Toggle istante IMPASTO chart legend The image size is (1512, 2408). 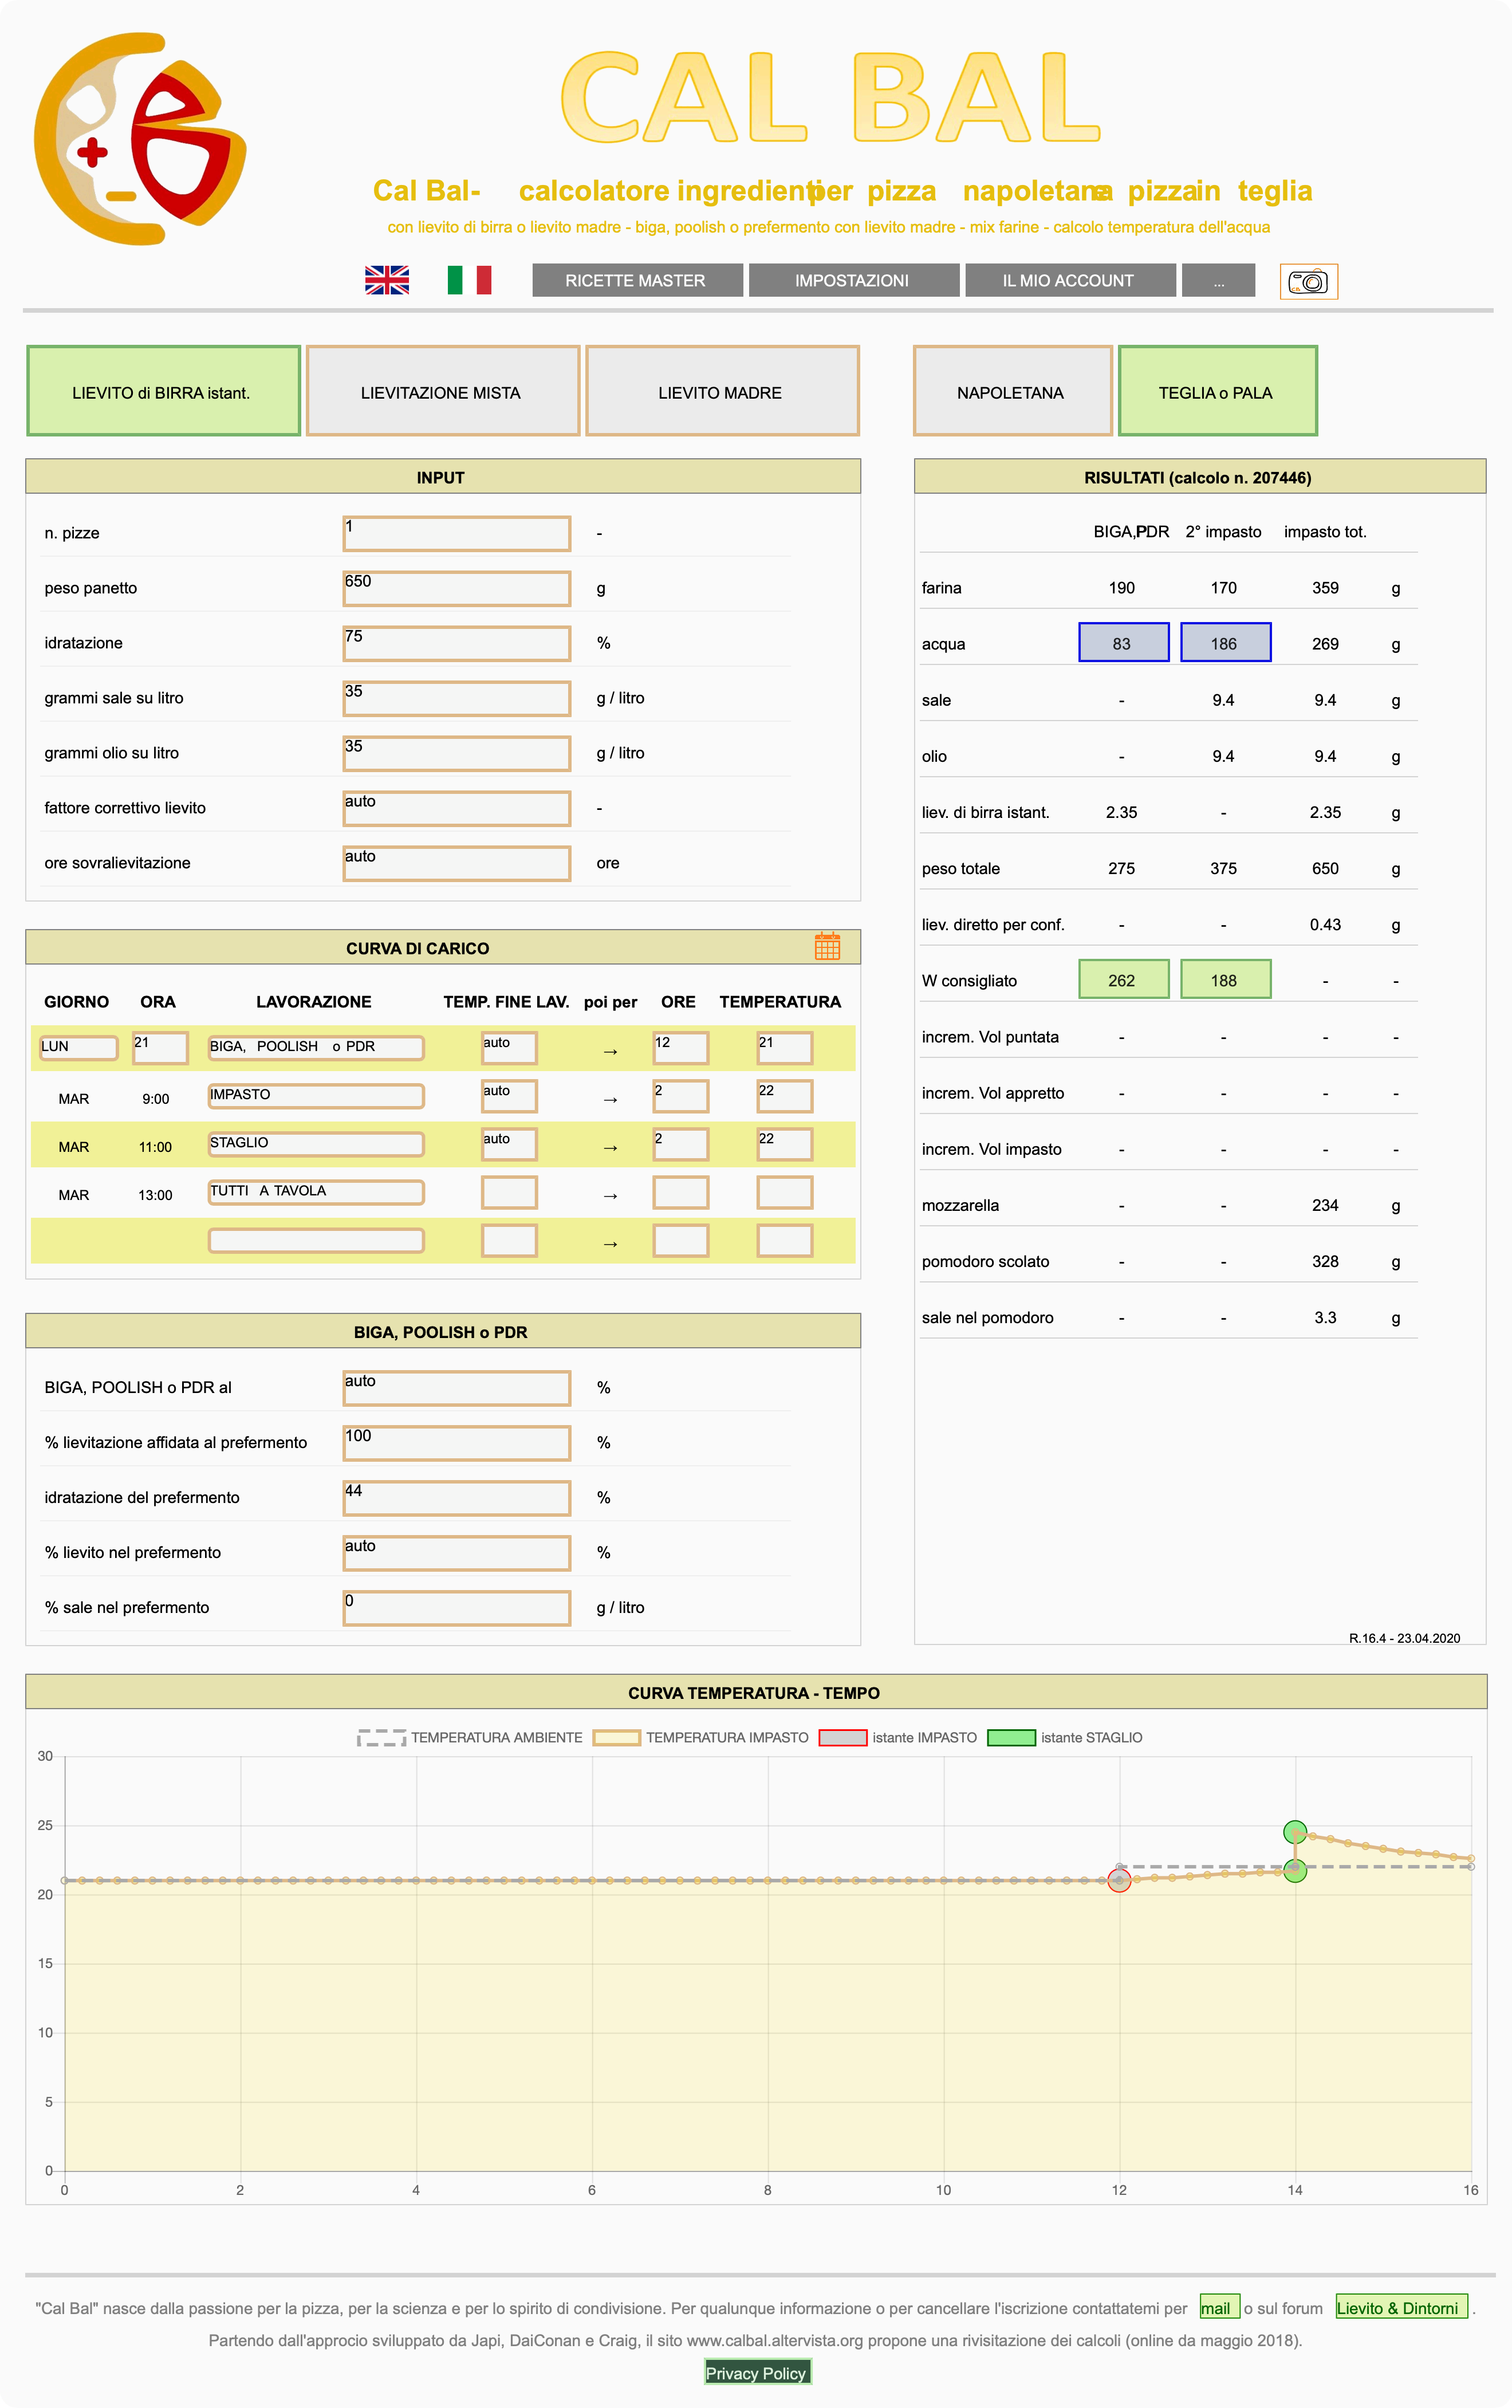(898, 1738)
